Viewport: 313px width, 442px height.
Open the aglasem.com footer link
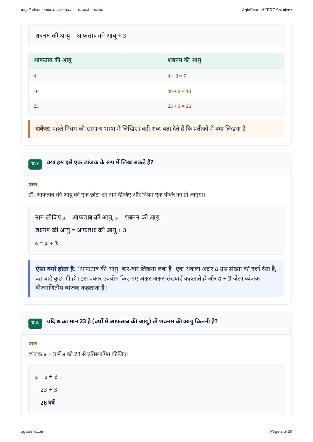click(x=33, y=431)
